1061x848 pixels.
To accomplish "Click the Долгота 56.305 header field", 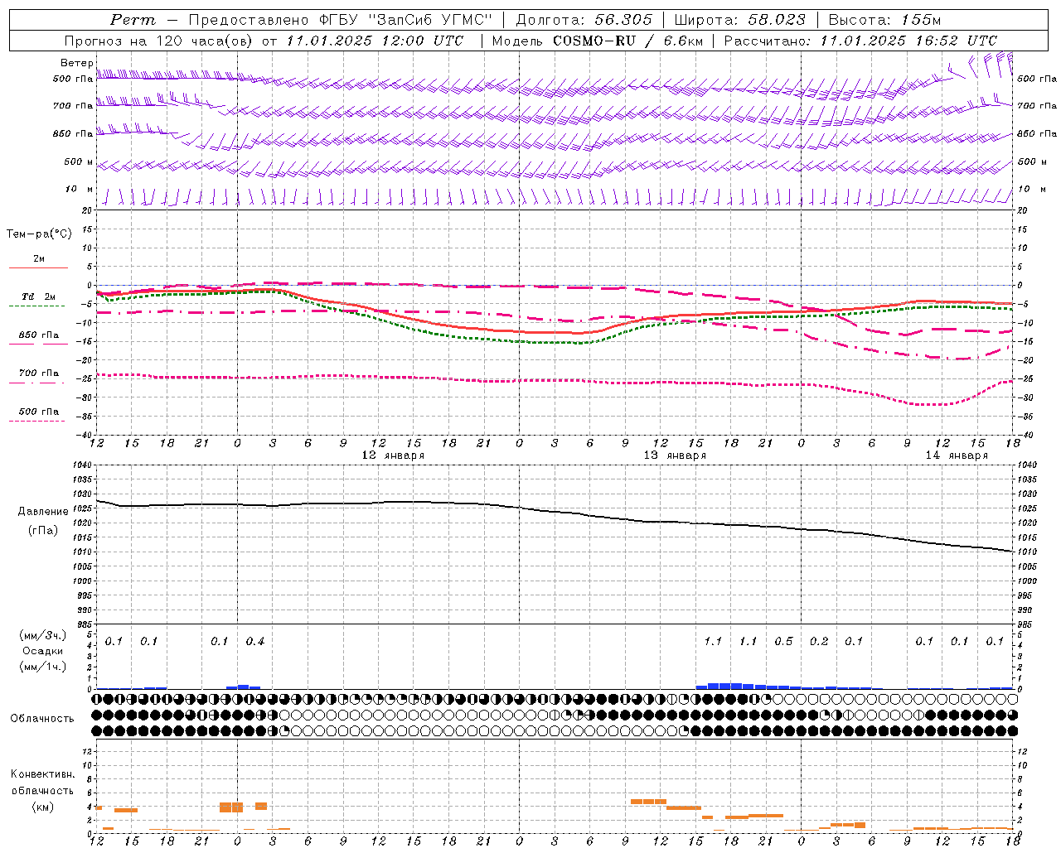I will 584,20.
